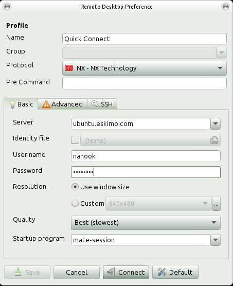Viewport: 233px width, 286px height.
Task: Open the Quality dropdown showing Best (slowest)
Action: 146,223
